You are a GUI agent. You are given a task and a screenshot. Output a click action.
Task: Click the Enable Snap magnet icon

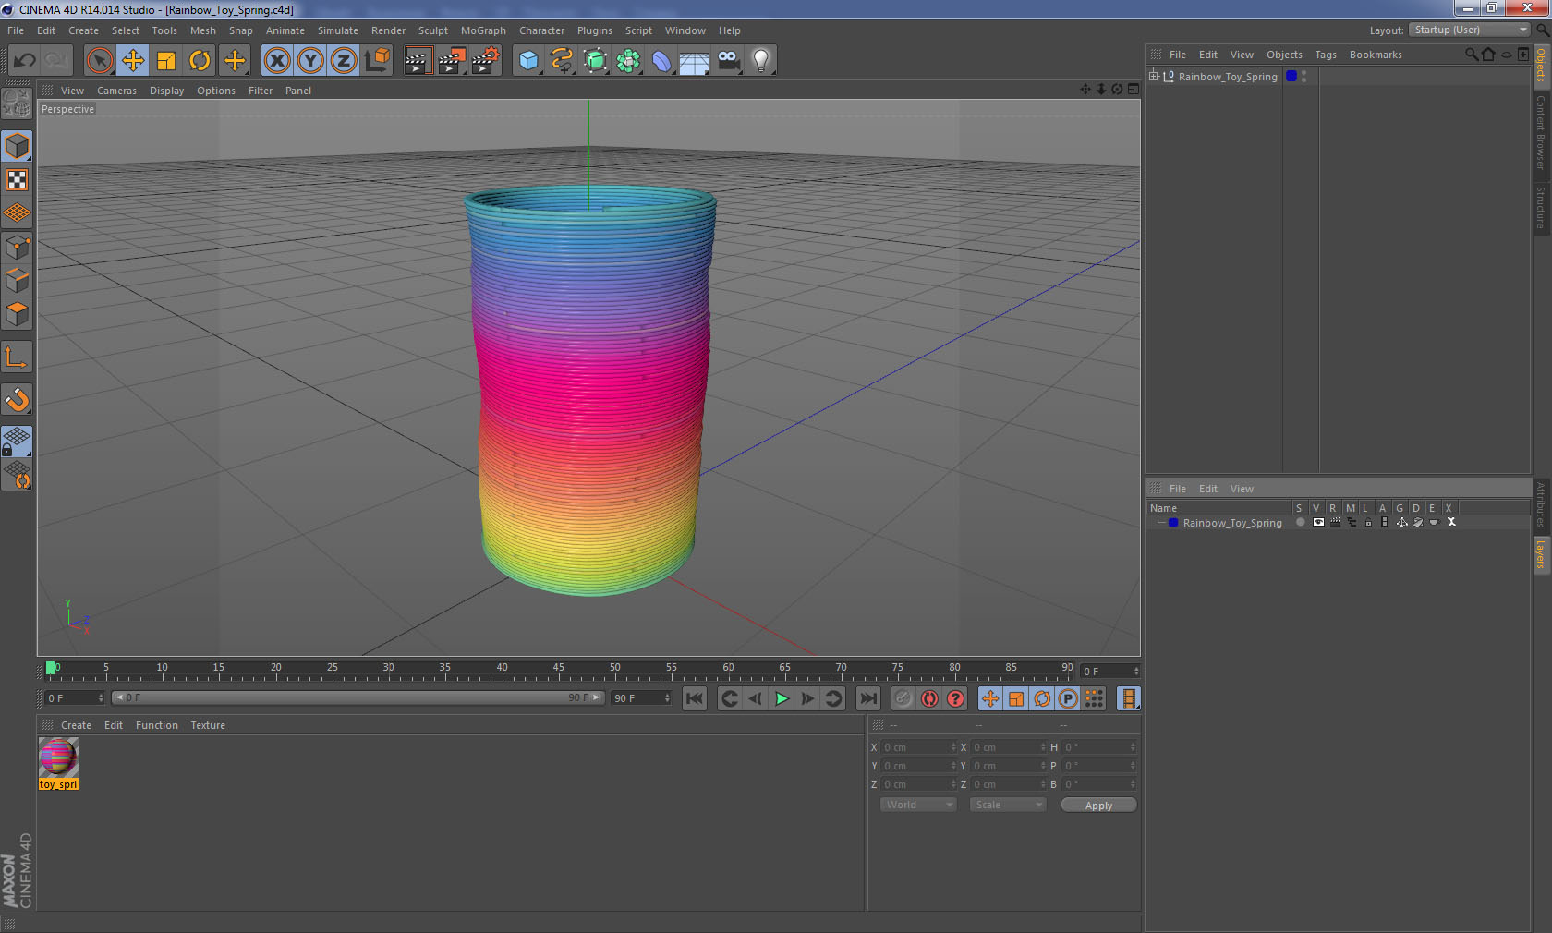[17, 399]
